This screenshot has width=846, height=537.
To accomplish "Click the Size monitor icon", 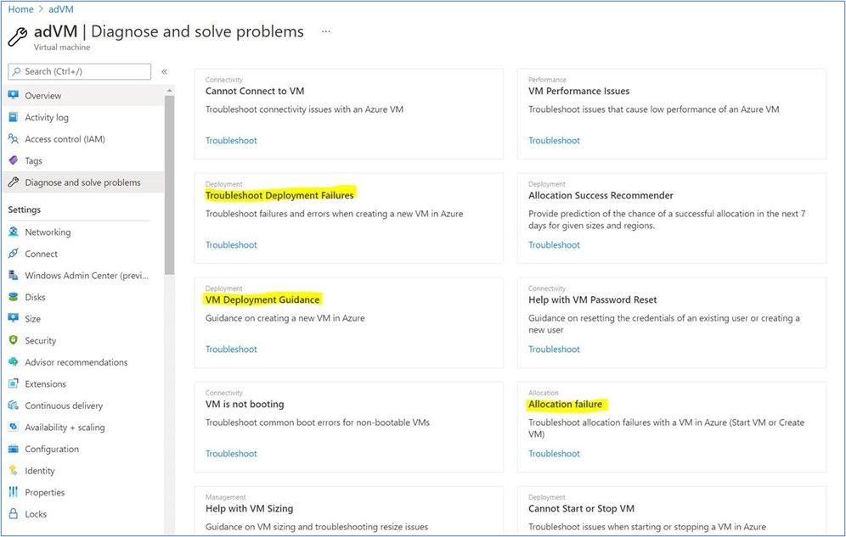I will tap(14, 318).
